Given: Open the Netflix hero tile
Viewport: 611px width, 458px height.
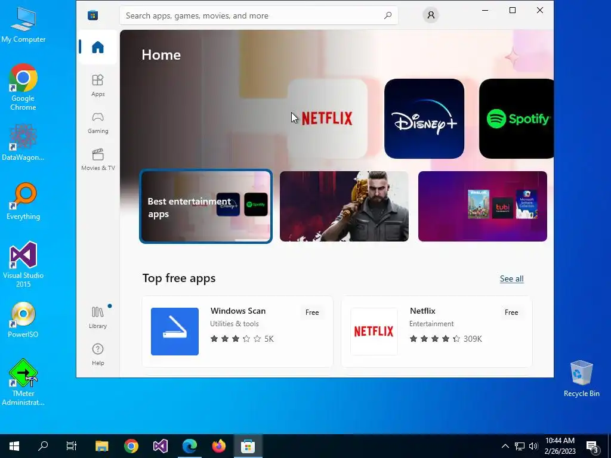Looking at the screenshot, I should point(328,119).
